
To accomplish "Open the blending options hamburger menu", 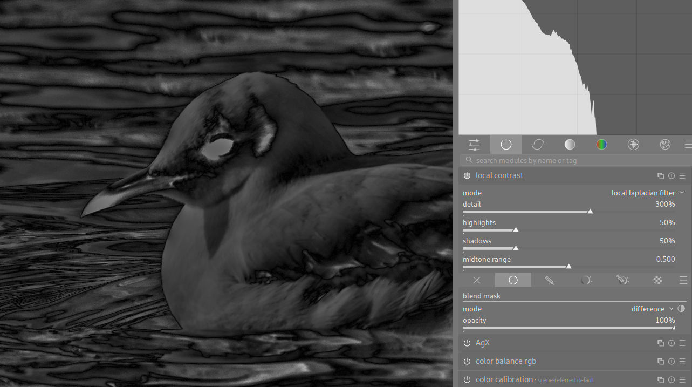I will [x=683, y=280].
